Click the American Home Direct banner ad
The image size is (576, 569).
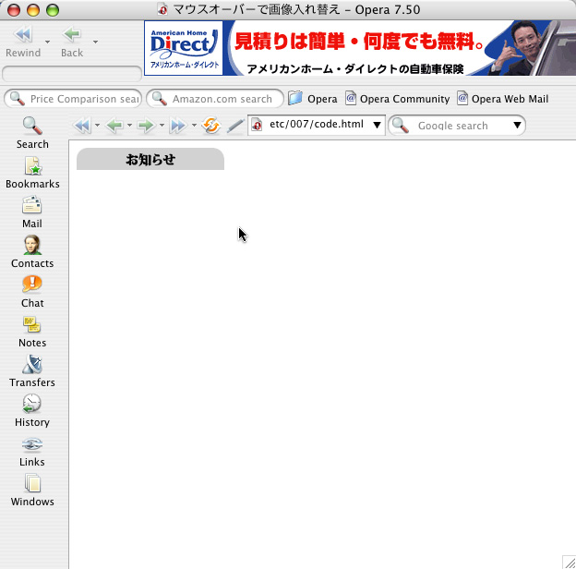point(360,48)
